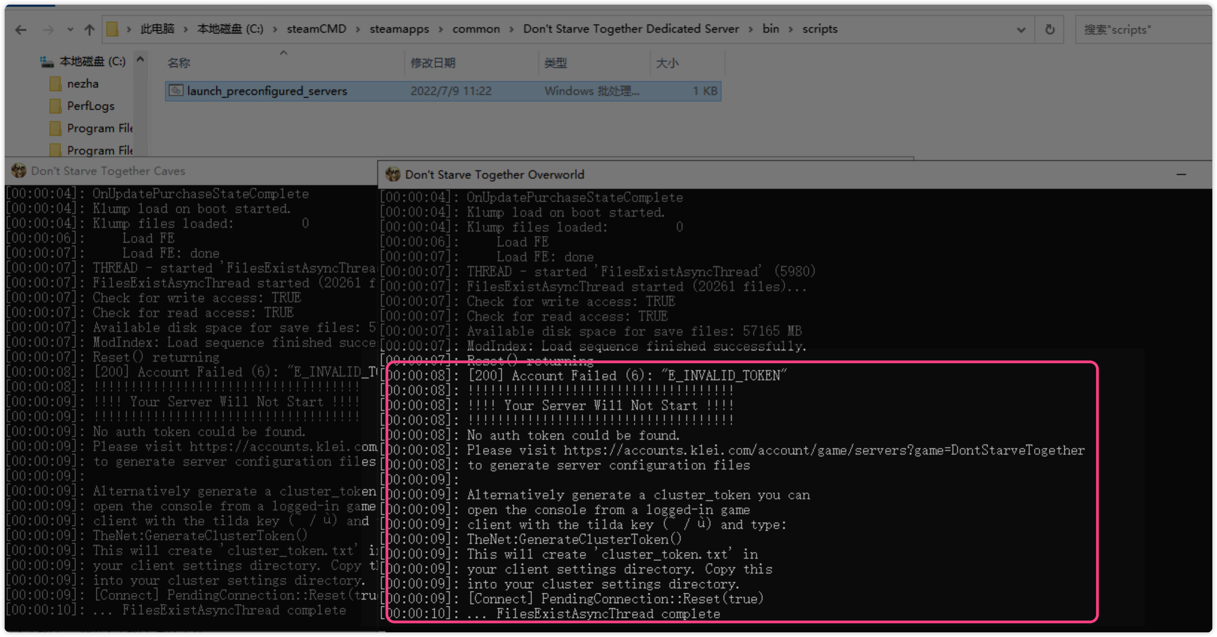The image size is (1217, 637).
Task: Select the PerfLogs folder in tree
Action: (90, 106)
